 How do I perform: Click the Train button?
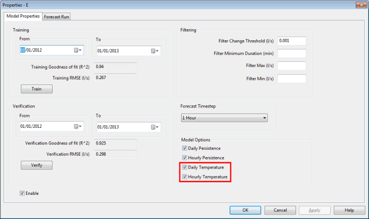(37, 89)
